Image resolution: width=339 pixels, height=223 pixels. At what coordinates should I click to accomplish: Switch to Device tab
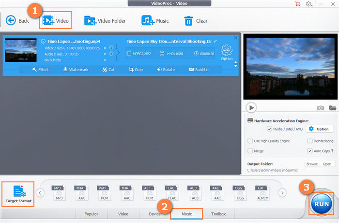155,214
